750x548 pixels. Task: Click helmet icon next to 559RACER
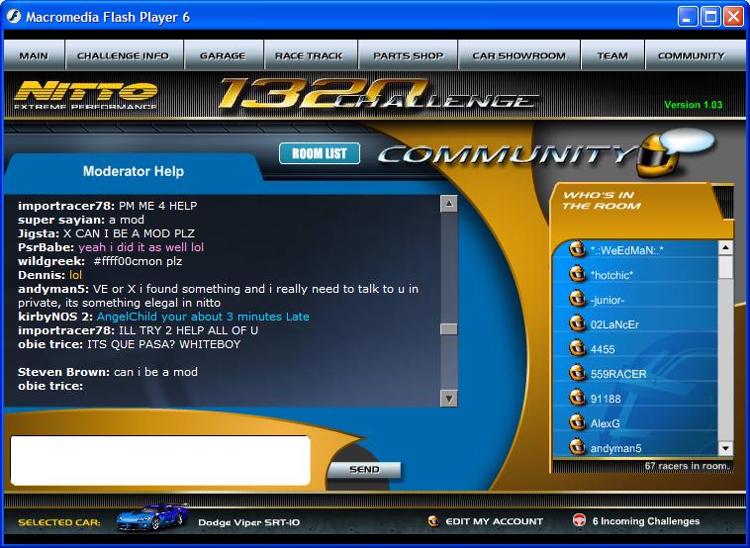[577, 373]
